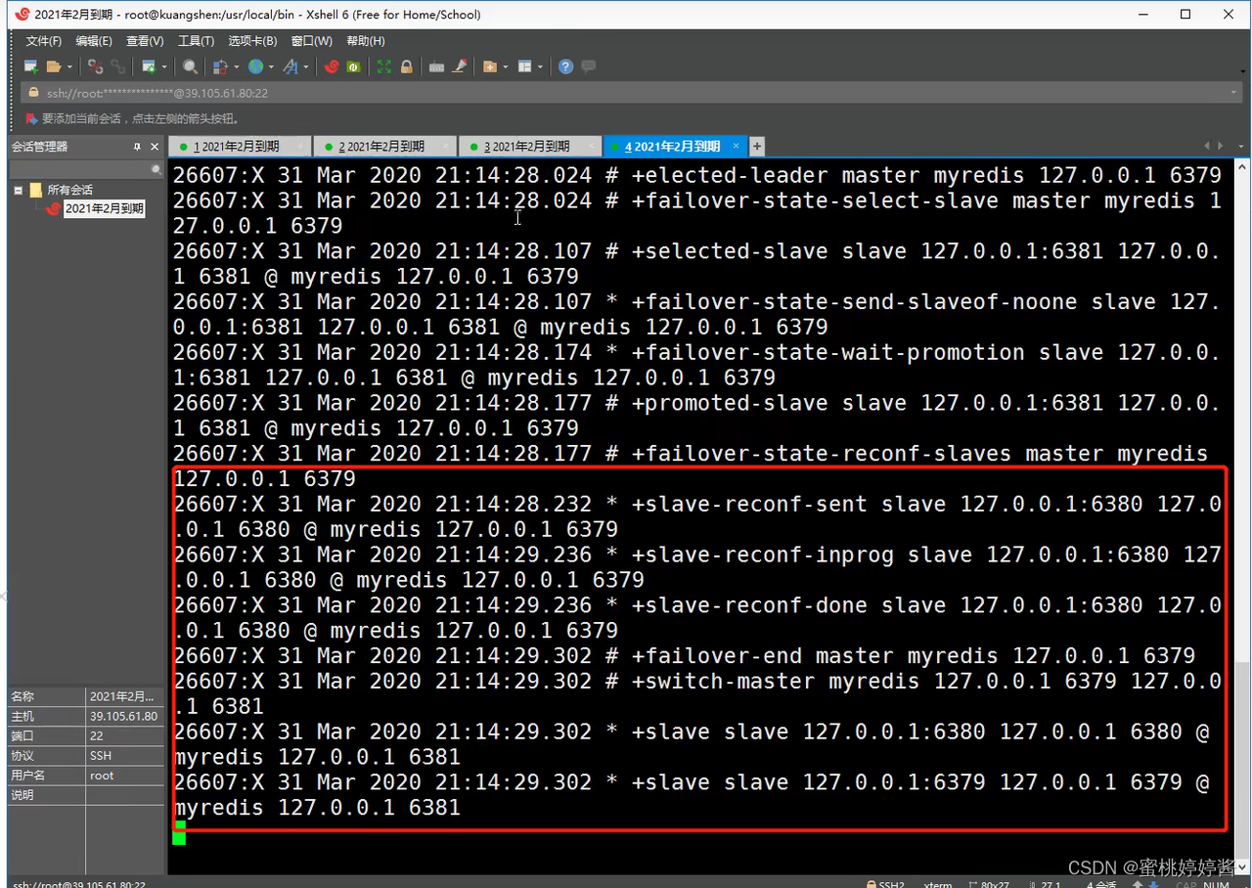
Task: Open the 窗口(W) menu
Action: point(311,41)
